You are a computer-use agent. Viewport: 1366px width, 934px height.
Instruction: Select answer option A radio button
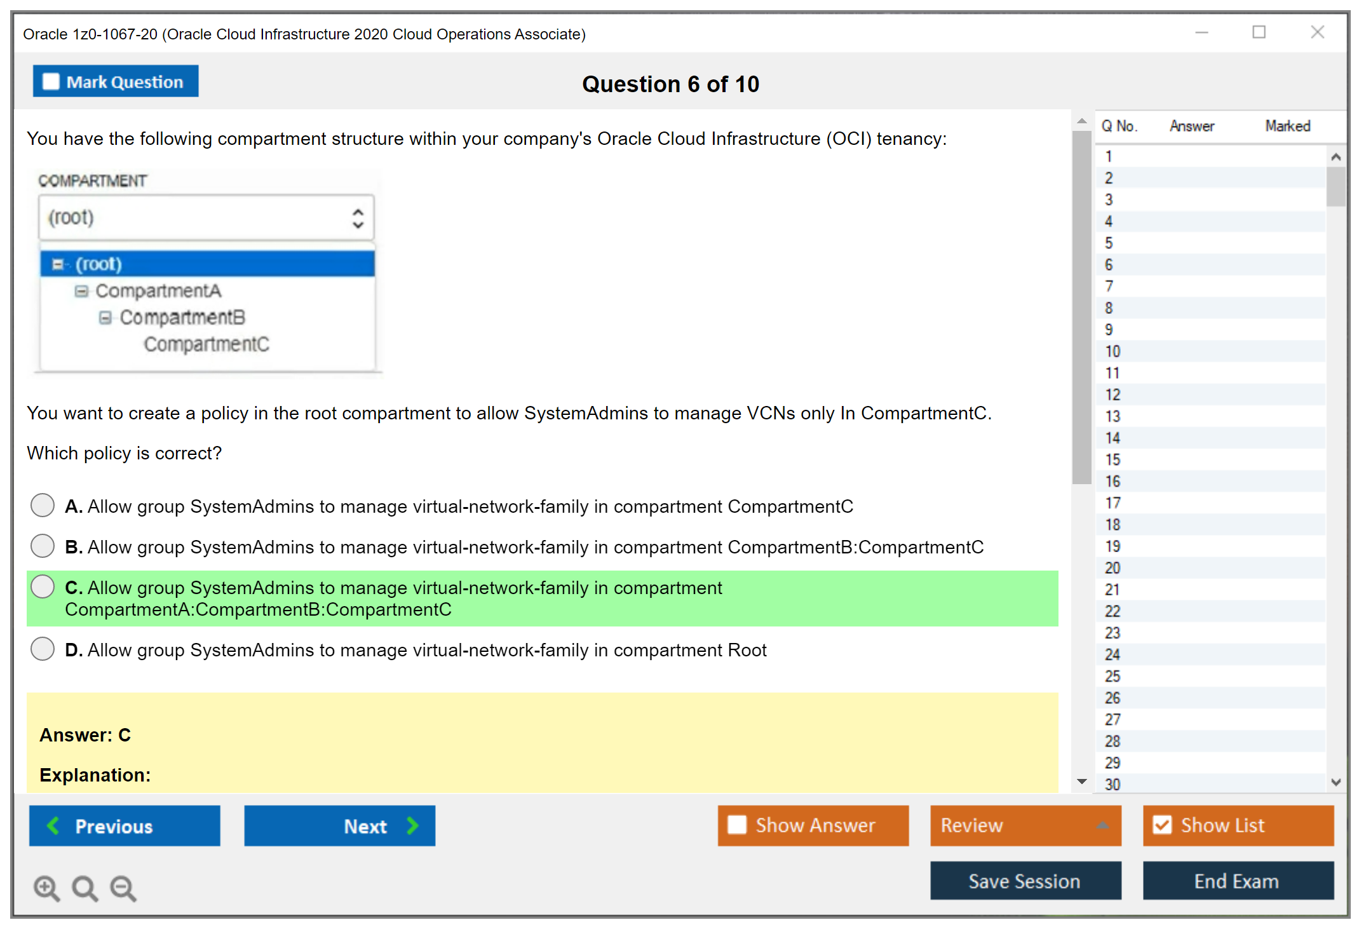[43, 505]
